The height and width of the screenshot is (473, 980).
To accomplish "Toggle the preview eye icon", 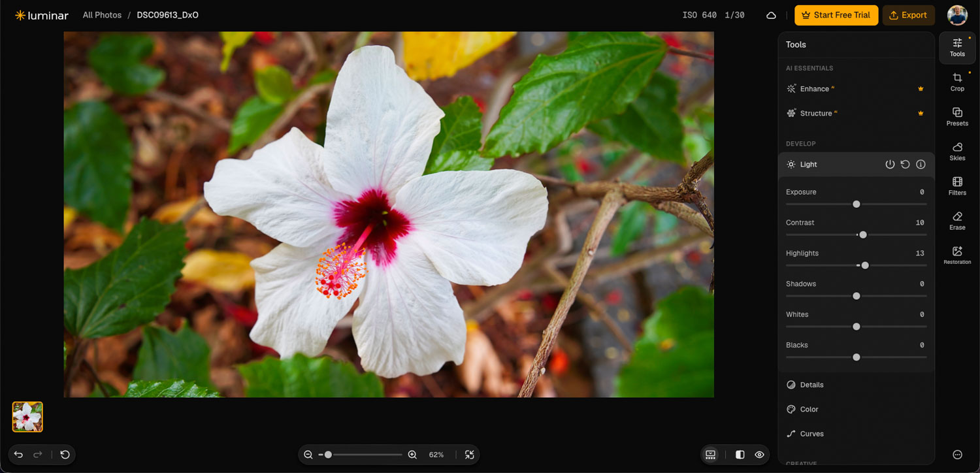I will pyautogui.click(x=759, y=455).
